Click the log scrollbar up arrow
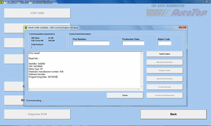 coord(142,53)
